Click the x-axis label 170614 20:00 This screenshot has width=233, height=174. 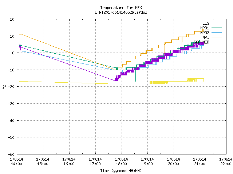(x=173, y=162)
